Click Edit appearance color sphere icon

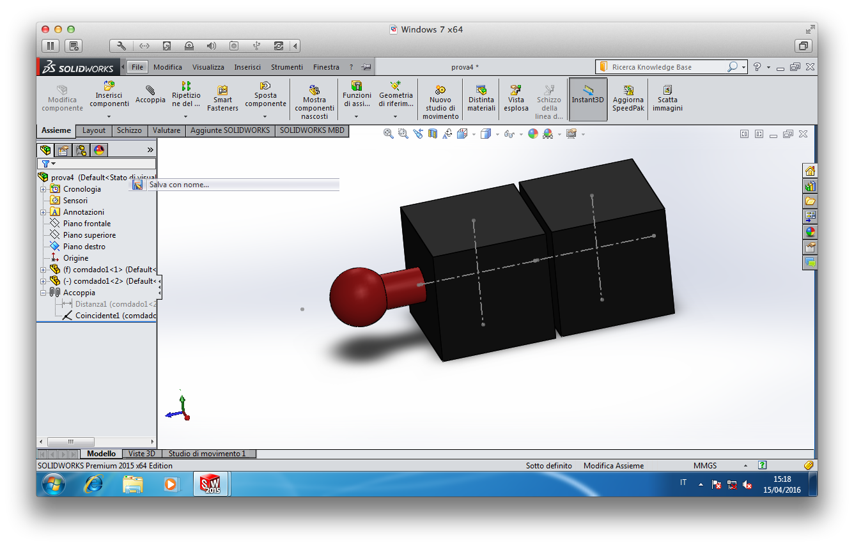[x=533, y=134]
